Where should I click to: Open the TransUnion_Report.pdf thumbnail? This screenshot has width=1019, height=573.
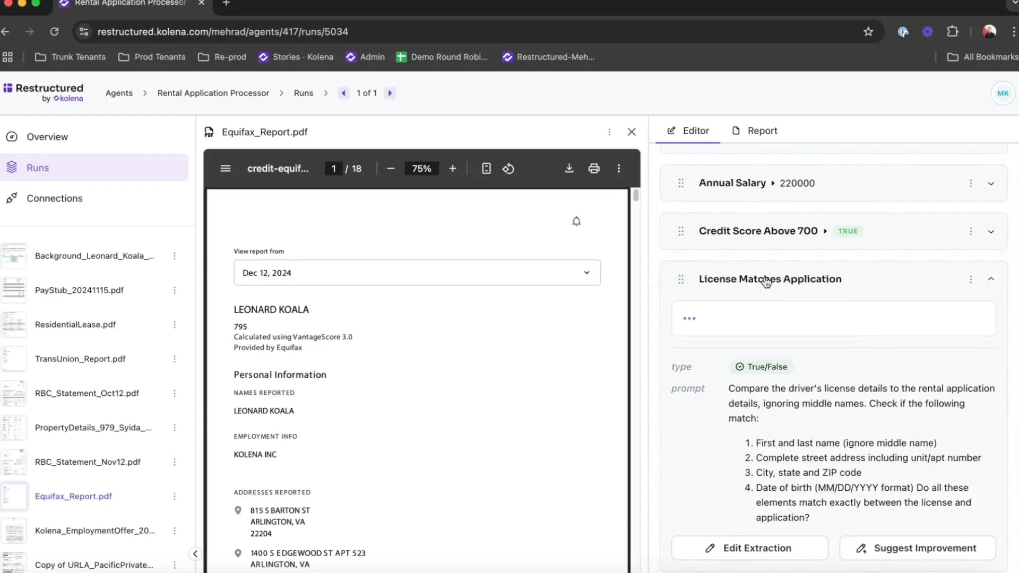click(14, 359)
